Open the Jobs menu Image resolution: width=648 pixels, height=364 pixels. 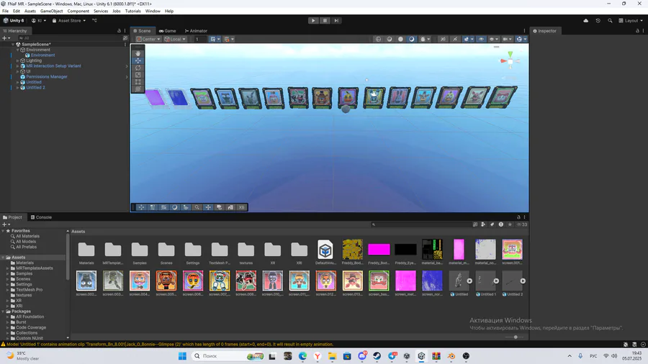coord(117,11)
